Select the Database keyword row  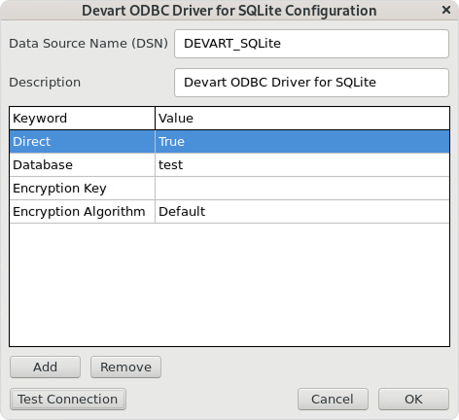click(83, 165)
